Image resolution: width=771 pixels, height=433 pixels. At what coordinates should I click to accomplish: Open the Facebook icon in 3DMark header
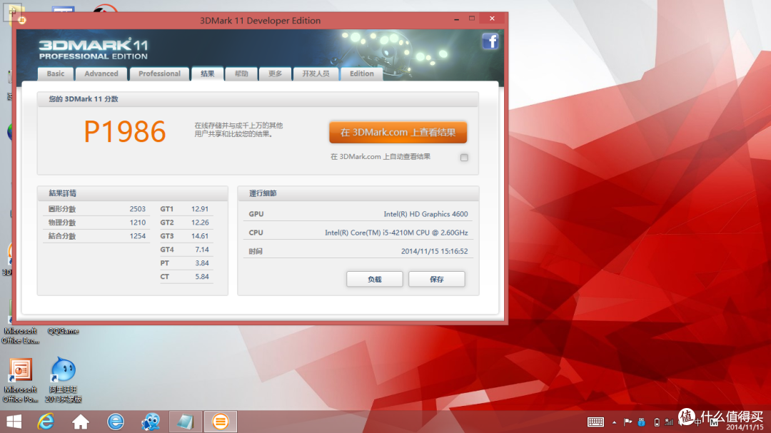coord(490,41)
